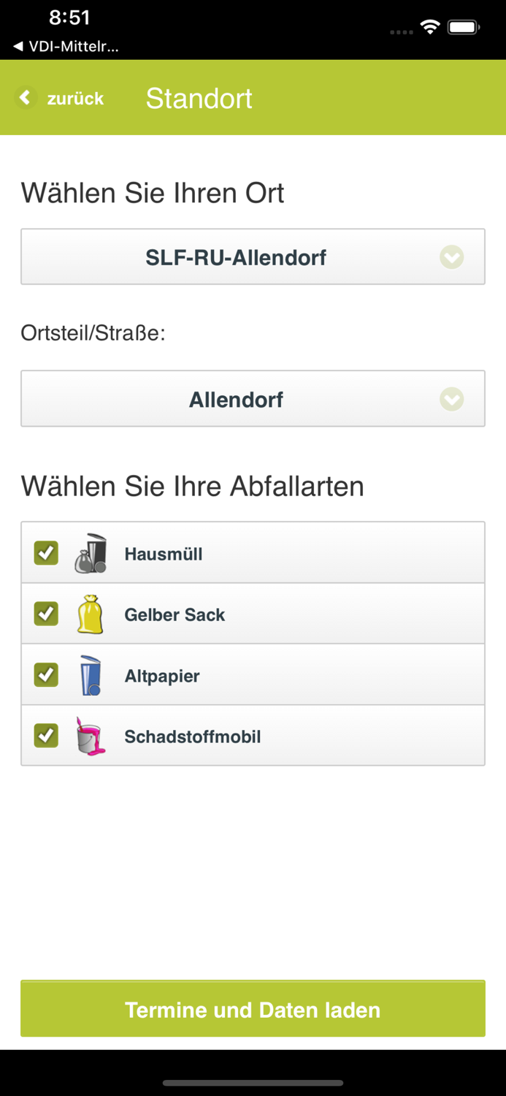Click the chevron on the Ortsteil dropdown
The height and width of the screenshot is (1096, 506).
coord(451,398)
